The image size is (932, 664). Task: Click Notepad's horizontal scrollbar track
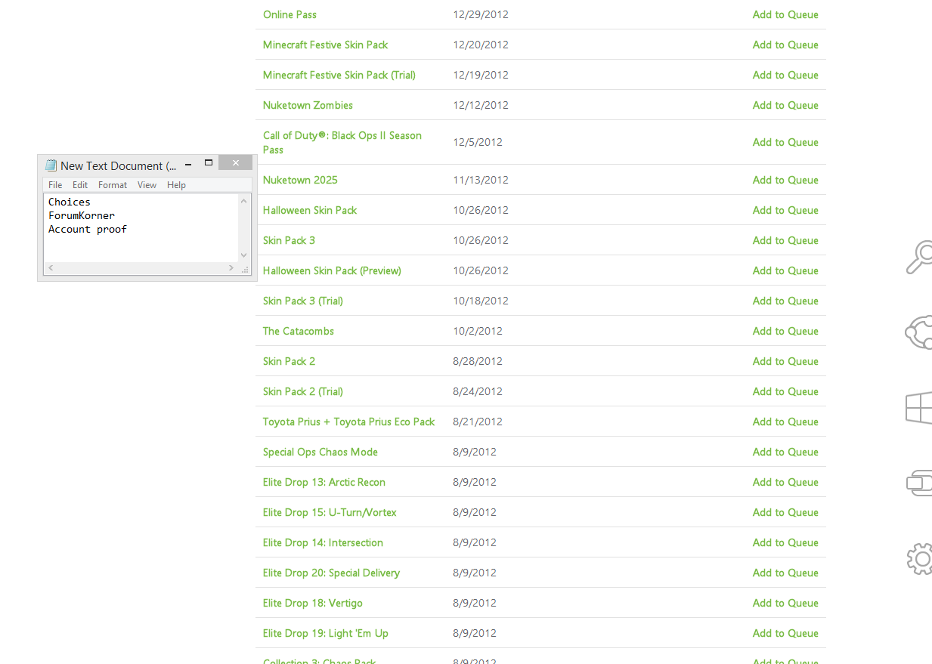[141, 268]
